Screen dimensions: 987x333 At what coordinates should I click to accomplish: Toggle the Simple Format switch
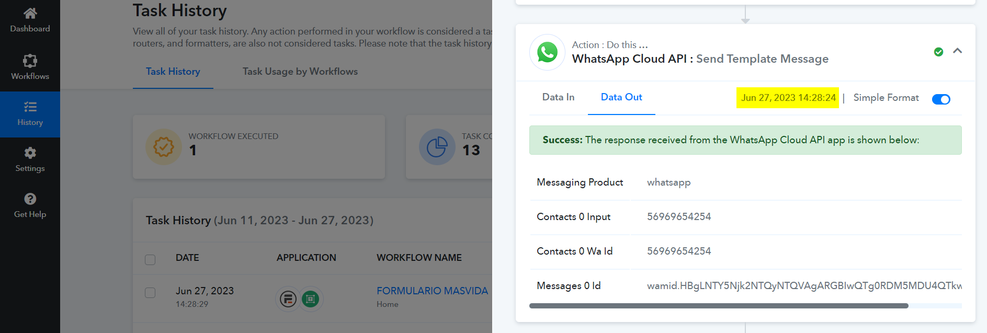(941, 99)
